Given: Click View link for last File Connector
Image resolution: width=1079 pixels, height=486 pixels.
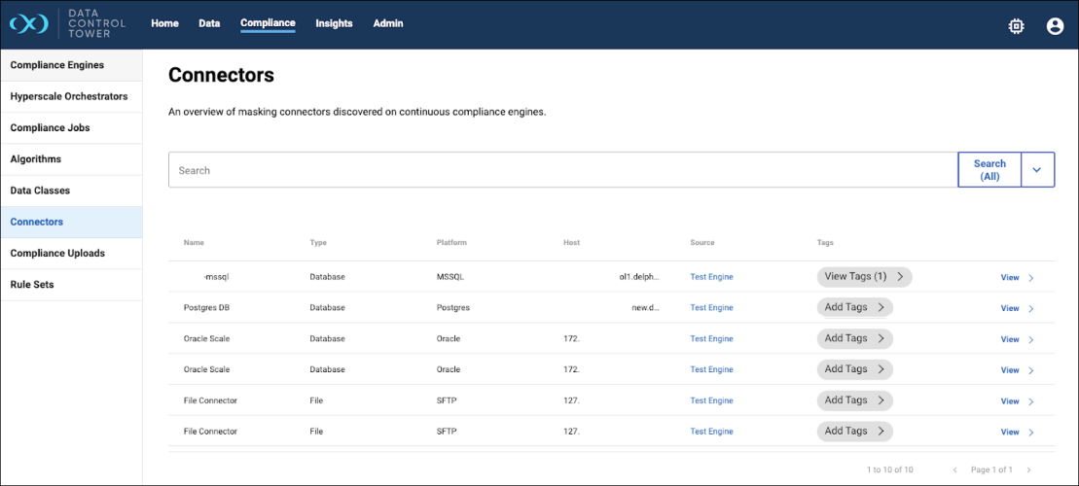Looking at the screenshot, I should point(1010,433).
